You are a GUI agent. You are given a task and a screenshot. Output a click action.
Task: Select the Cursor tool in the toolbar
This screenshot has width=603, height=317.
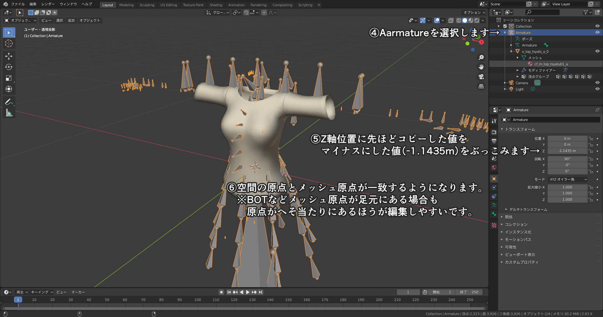click(x=9, y=44)
